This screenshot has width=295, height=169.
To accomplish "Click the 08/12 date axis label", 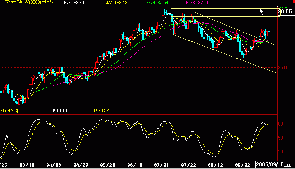I will (216, 165).
